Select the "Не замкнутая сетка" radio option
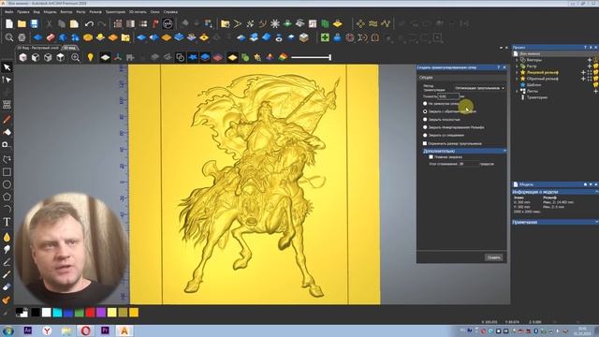This screenshot has width=599, height=337. (425, 104)
